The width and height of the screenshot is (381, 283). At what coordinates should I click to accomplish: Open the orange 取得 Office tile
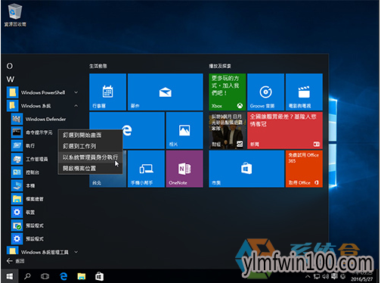304,169
